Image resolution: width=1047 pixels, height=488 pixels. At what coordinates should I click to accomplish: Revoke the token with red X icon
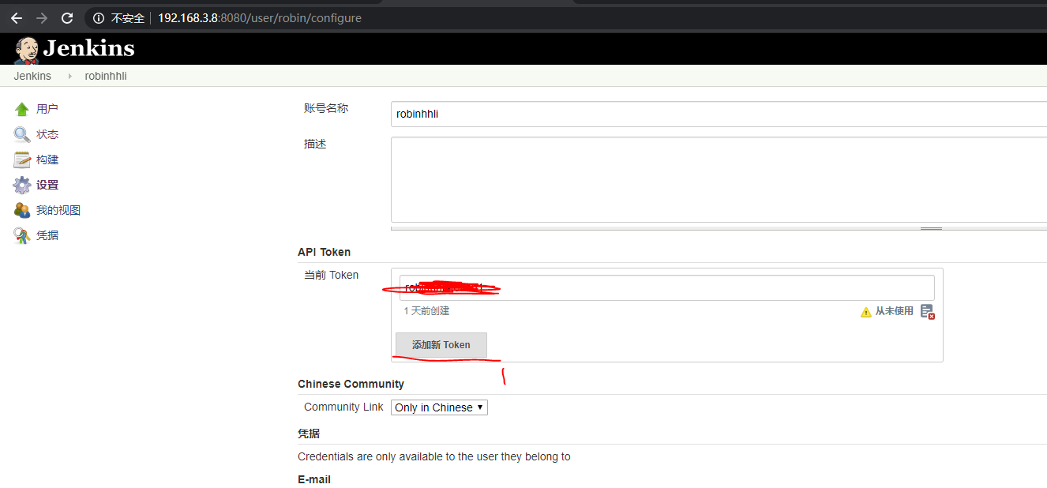(928, 311)
